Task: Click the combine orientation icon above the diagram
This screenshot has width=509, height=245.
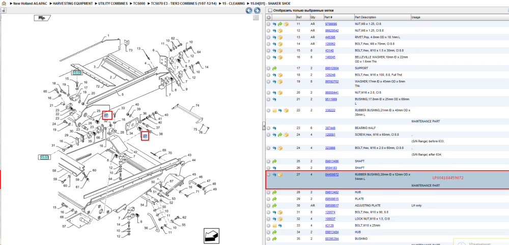Action: (x=42, y=18)
